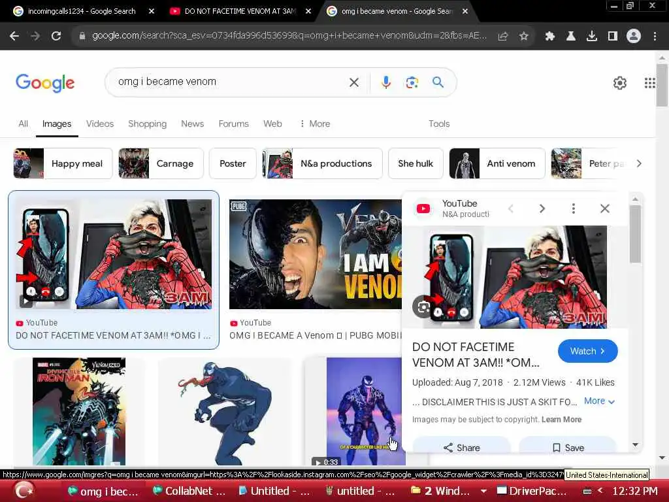Switch to the incomingcalls1234 Google Search tab
Viewport: 669px width, 502px height.
tap(81, 11)
